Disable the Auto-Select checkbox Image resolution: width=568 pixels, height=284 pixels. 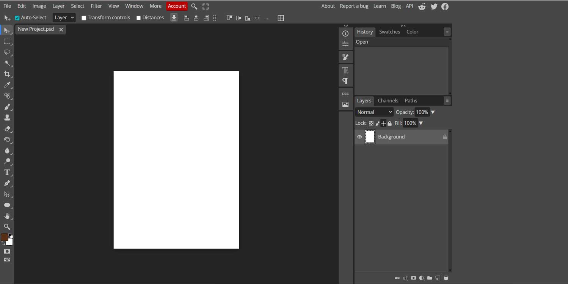(x=17, y=17)
